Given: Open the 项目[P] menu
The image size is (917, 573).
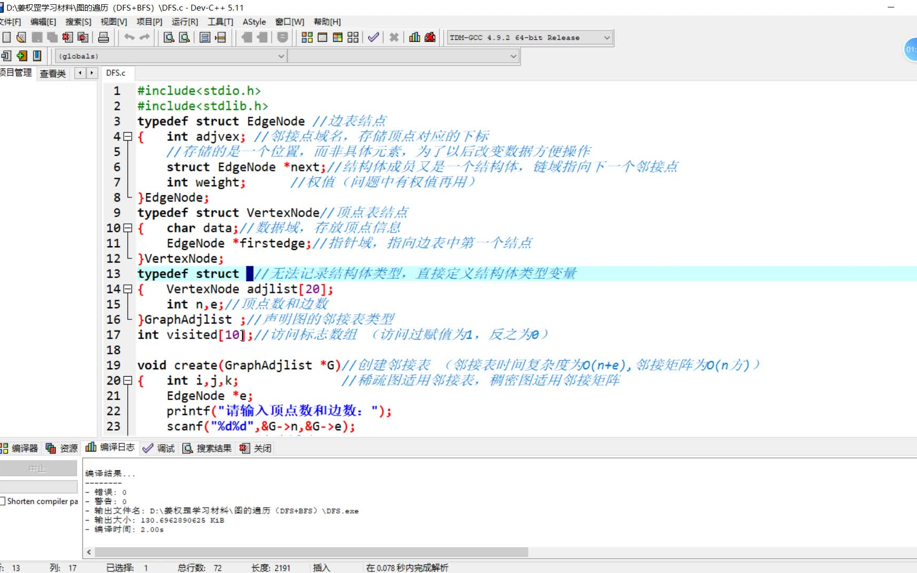Looking at the screenshot, I should [149, 22].
